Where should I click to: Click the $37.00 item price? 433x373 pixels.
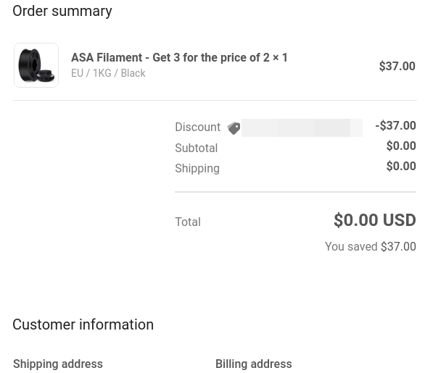(397, 66)
